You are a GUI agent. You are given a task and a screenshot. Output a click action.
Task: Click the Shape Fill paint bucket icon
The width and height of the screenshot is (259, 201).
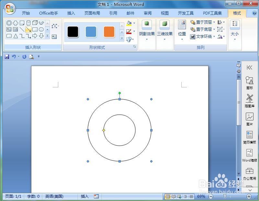coord(129,23)
